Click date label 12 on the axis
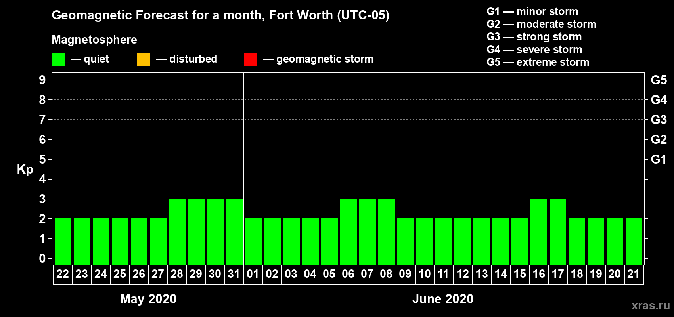This screenshot has width=674, height=317. tap(462, 274)
